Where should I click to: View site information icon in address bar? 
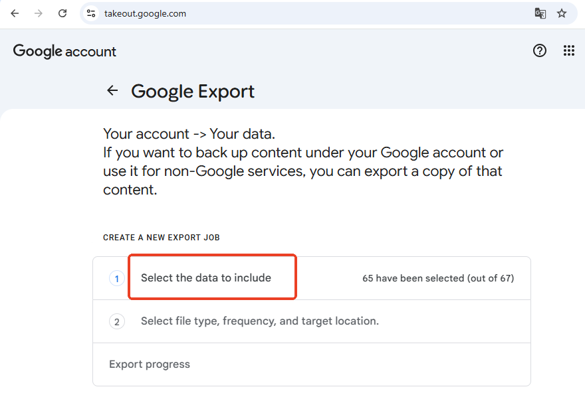(x=90, y=13)
